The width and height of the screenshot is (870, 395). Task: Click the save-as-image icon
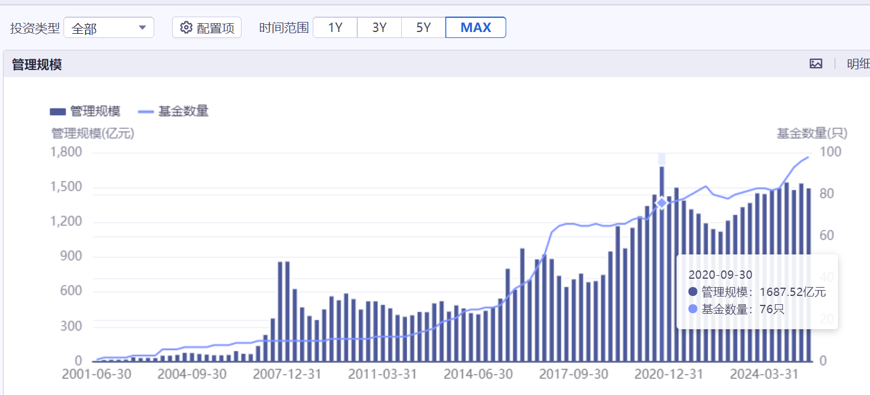tap(816, 64)
